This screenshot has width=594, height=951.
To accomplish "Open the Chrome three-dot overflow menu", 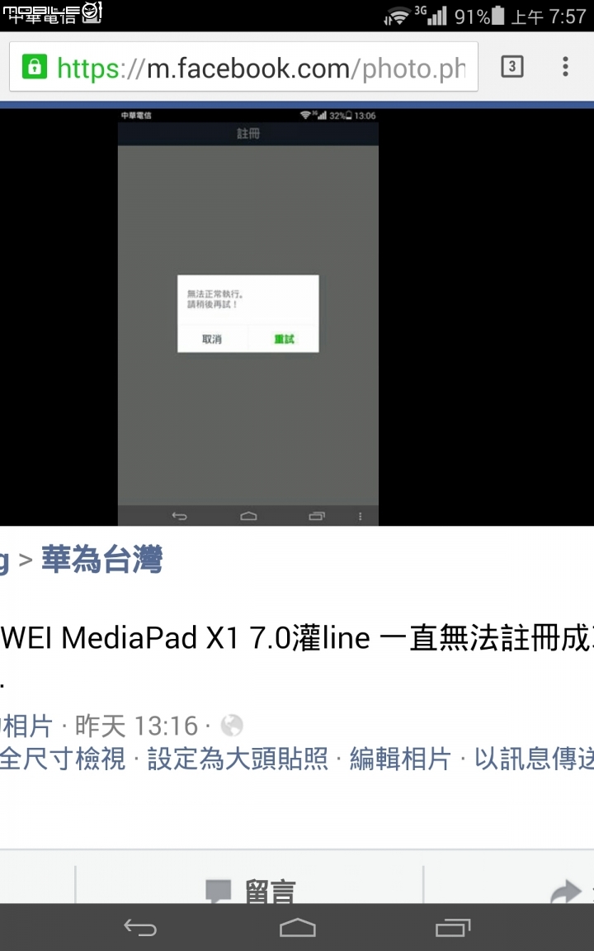I will (x=565, y=67).
